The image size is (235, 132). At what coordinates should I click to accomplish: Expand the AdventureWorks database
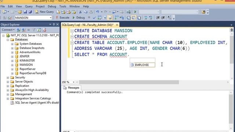point(12,52)
